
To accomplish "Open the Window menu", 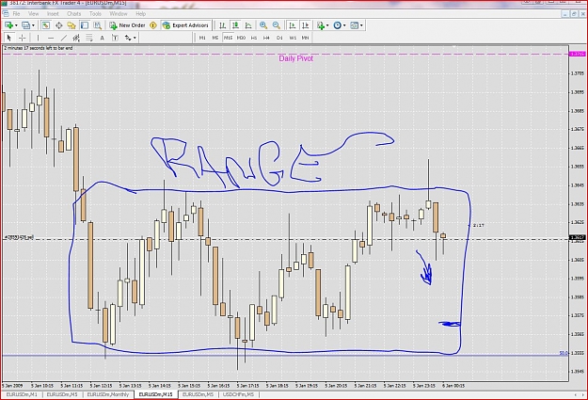I will 119,13.
